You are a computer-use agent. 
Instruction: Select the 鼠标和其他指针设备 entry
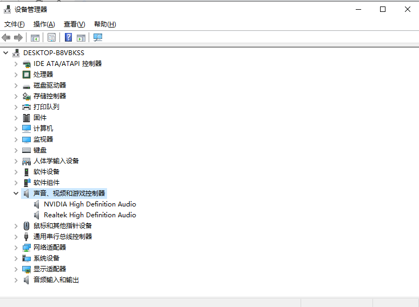click(x=62, y=226)
